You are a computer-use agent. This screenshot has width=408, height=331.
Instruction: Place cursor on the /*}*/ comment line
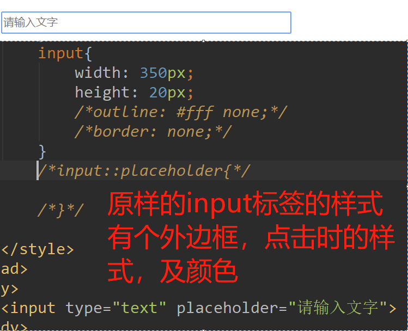point(60,210)
